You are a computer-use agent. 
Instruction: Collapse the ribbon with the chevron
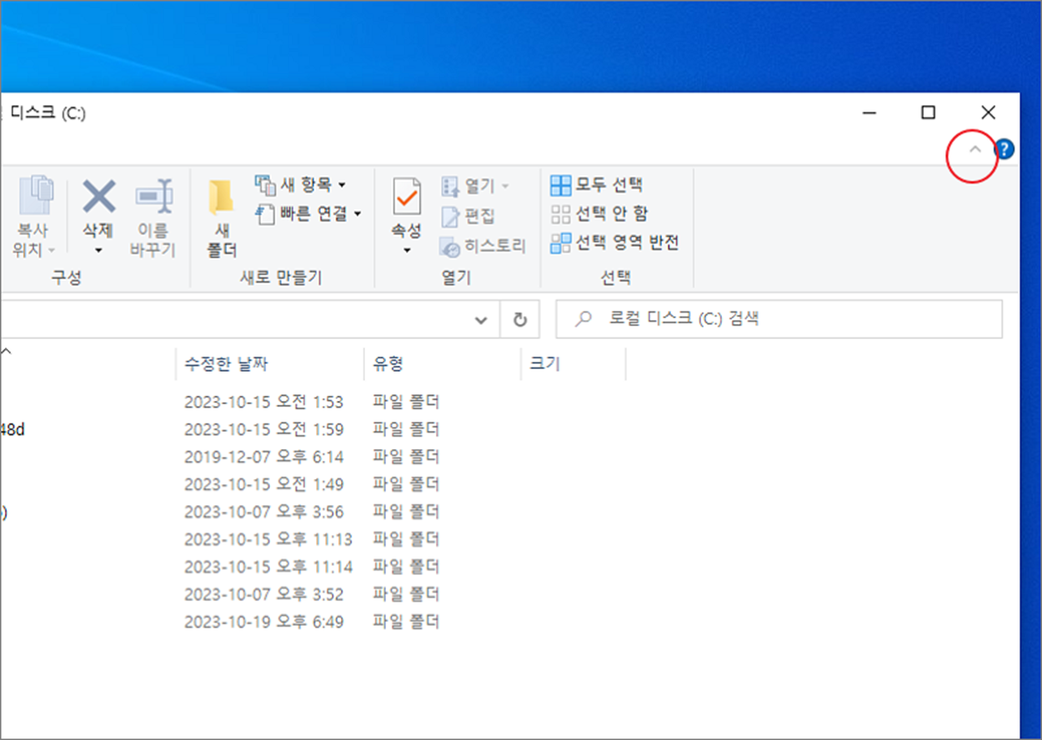pos(974,149)
